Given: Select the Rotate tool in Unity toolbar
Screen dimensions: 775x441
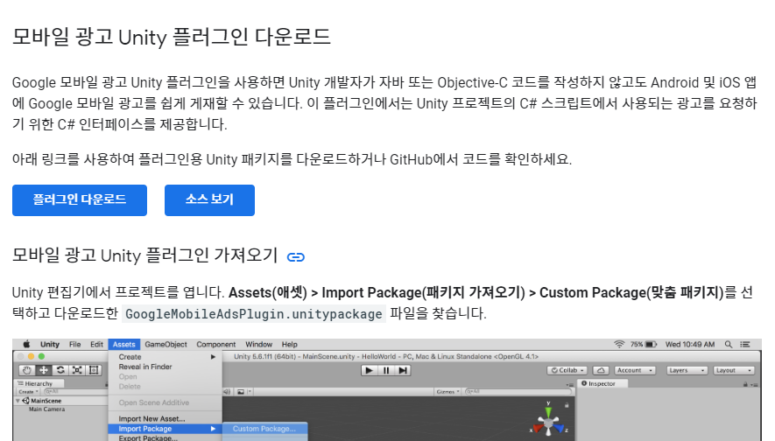Looking at the screenshot, I should pyautogui.click(x=60, y=370).
